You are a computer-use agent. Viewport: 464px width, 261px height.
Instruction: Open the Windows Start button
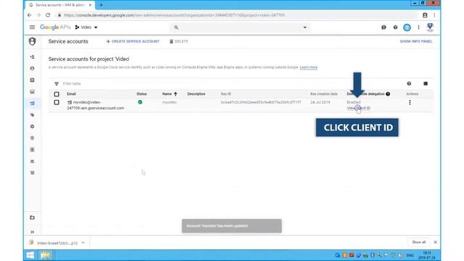tap(30, 255)
